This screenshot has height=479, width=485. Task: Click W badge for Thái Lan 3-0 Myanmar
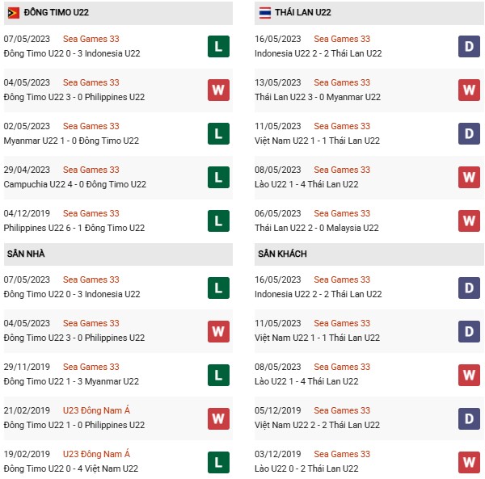pyautogui.click(x=469, y=90)
